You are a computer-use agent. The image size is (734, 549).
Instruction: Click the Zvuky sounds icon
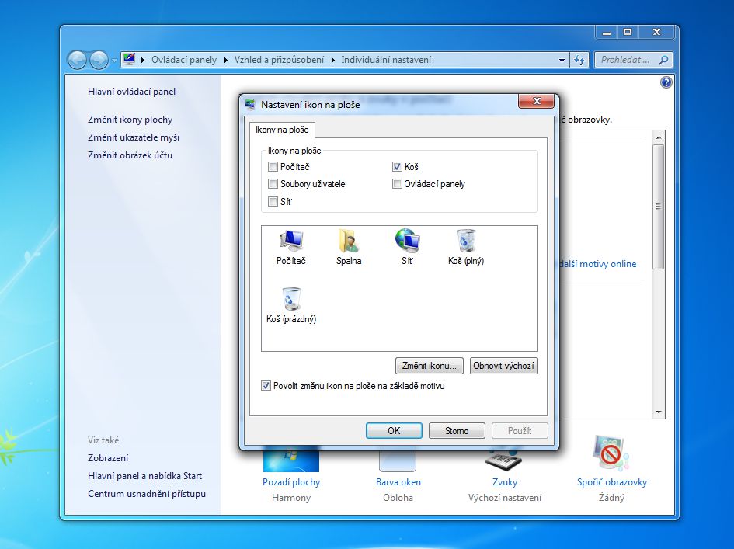[503, 459]
